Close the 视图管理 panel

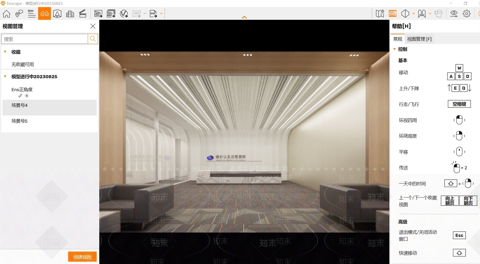click(x=93, y=26)
